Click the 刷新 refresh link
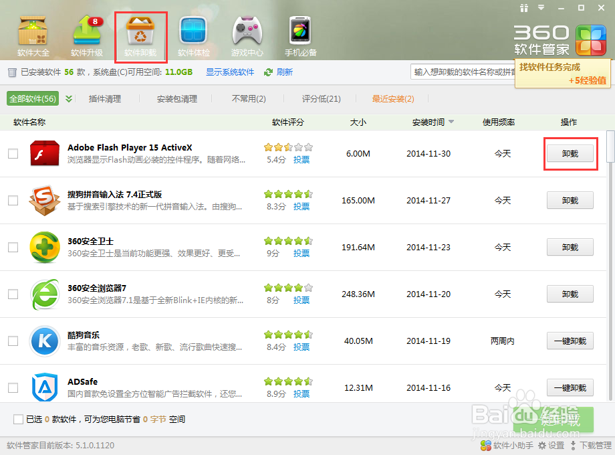The image size is (615, 455). (x=284, y=72)
